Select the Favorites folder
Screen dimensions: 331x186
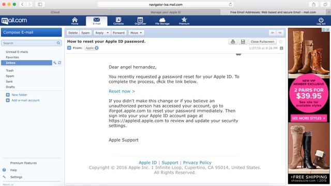12,57
